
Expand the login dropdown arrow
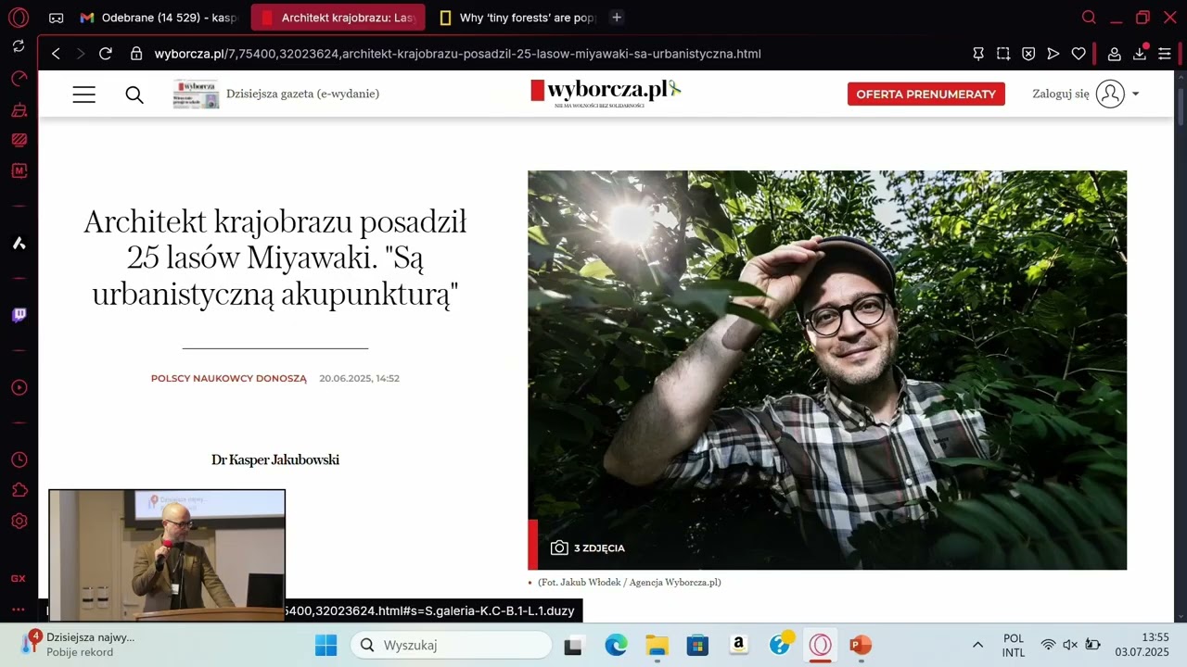click(1135, 94)
